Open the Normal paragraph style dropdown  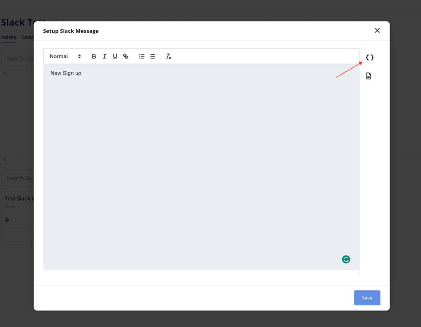pyautogui.click(x=65, y=56)
